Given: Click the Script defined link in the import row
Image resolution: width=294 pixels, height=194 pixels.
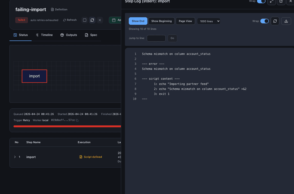Looking at the screenshot, I should point(91,157).
